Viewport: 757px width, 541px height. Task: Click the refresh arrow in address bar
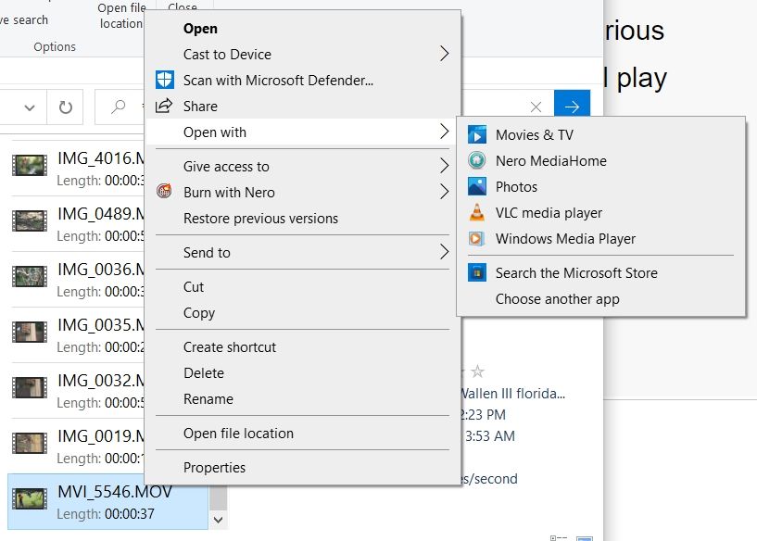[x=66, y=107]
